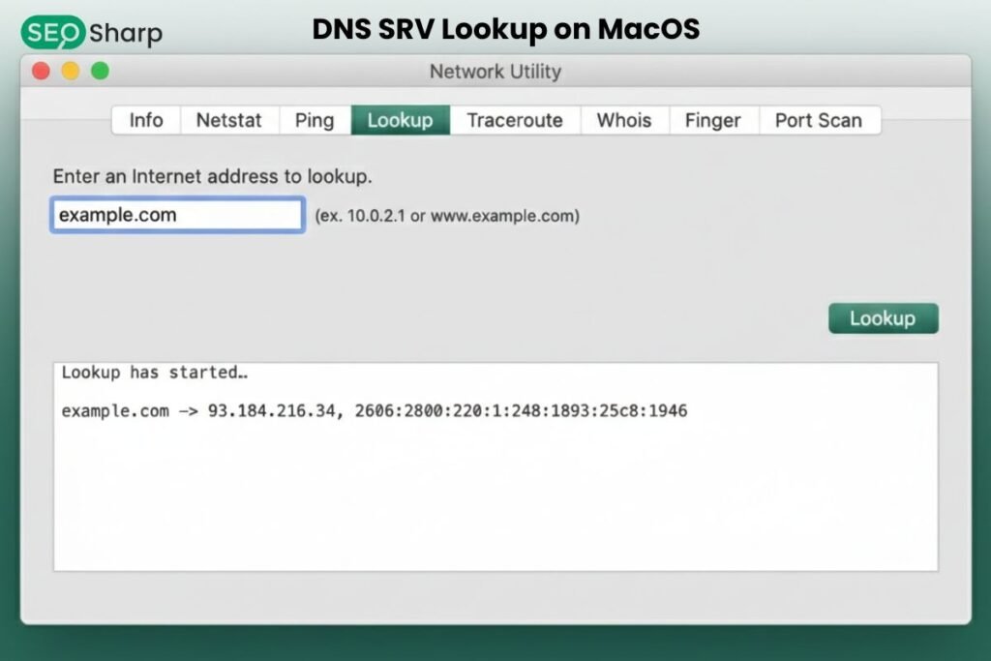Click the address format hint text
991x661 pixels.
pos(448,216)
